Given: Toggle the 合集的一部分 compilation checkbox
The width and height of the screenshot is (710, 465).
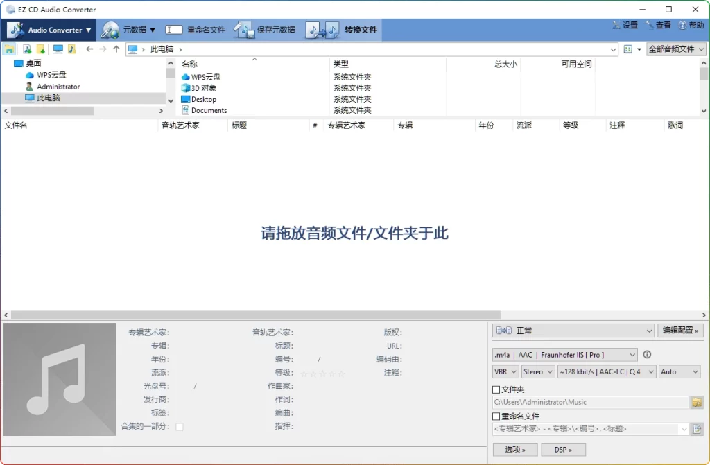Looking at the screenshot, I should (179, 426).
